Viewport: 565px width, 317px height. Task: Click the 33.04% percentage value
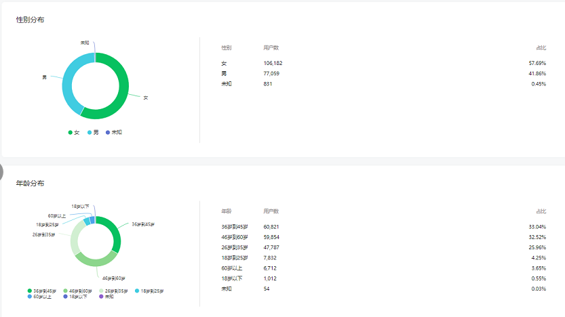tap(537, 227)
